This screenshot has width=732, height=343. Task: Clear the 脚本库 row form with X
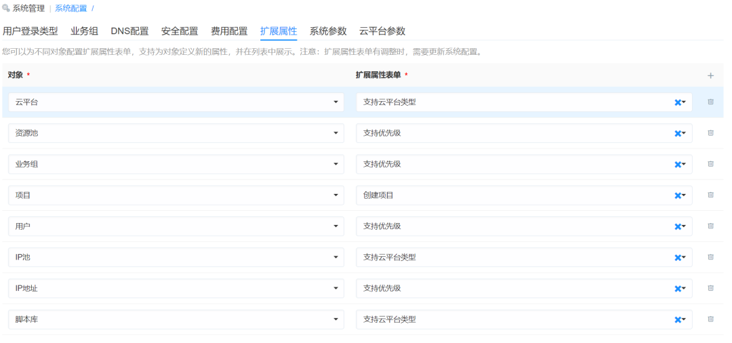pyautogui.click(x=677, y=320)
